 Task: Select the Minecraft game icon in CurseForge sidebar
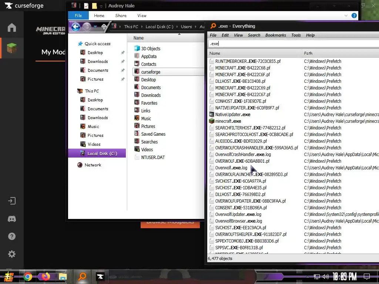(11, 48)
